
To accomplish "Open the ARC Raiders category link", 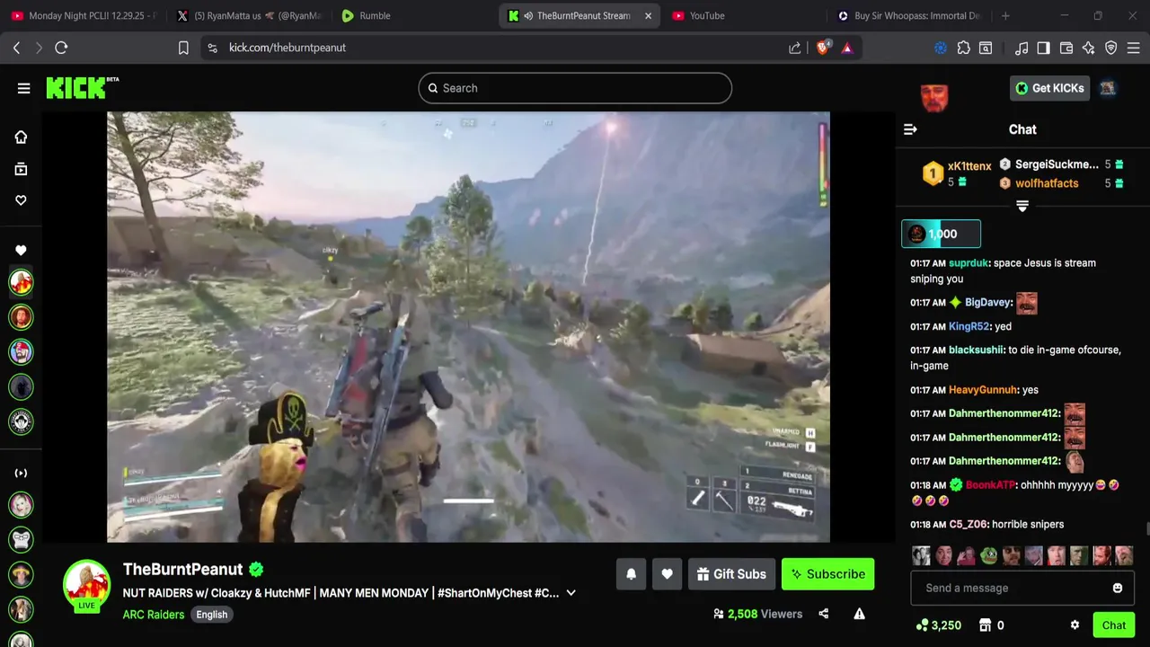I will (154, 615).
